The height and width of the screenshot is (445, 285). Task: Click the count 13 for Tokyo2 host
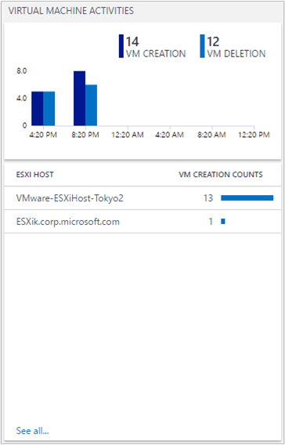207,198
